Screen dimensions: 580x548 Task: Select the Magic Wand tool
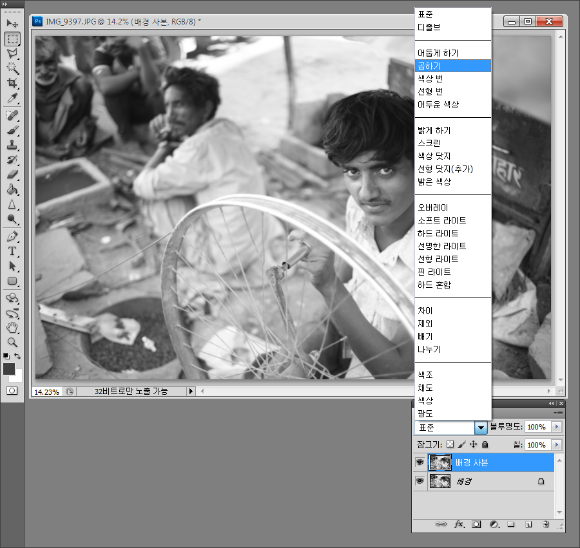point(12,68)
